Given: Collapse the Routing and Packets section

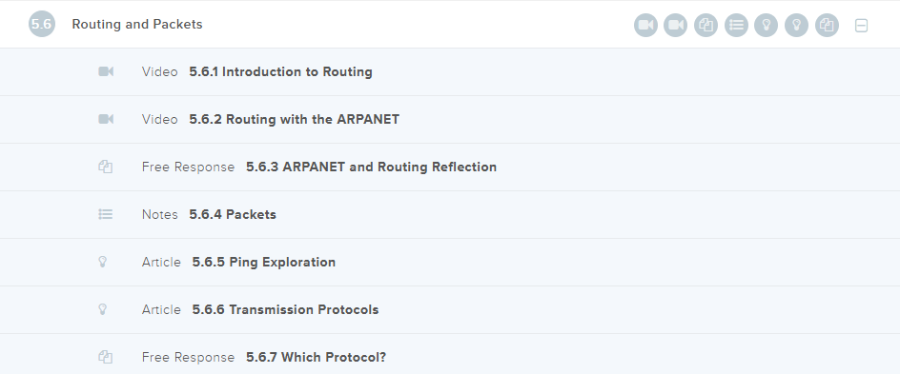Looking at the screenshot, I should [x=861, y=25].
